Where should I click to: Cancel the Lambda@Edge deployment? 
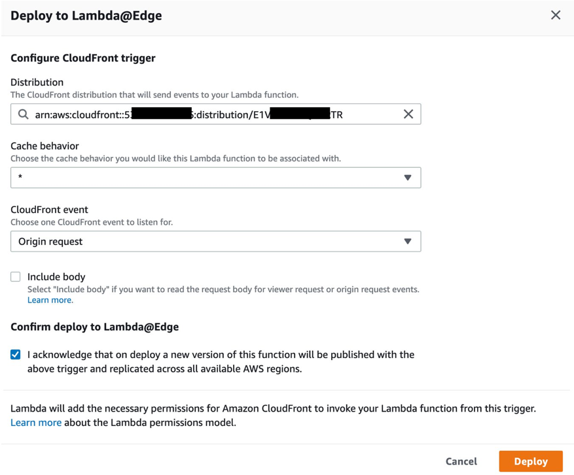461,461
